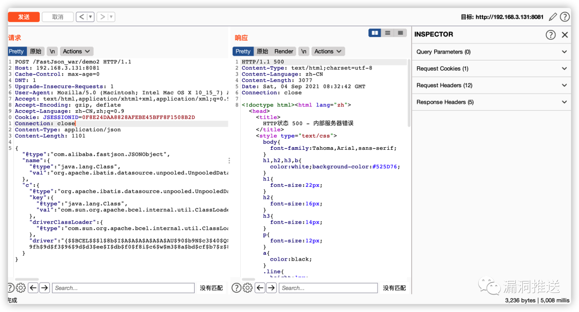This screenshot has height=312, width=579.
Task: Go to next response search match
Action: [x=271, y=288]
